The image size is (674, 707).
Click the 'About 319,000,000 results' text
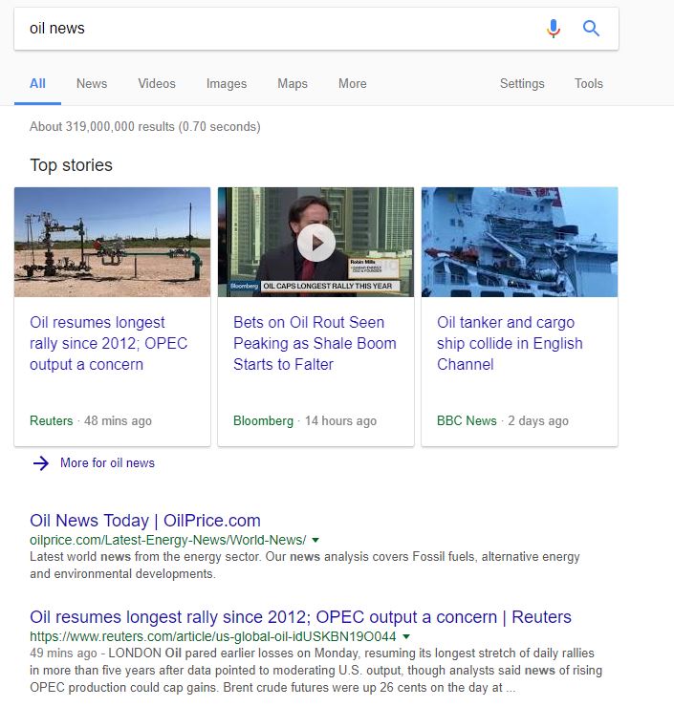click(x=144, y=126)
